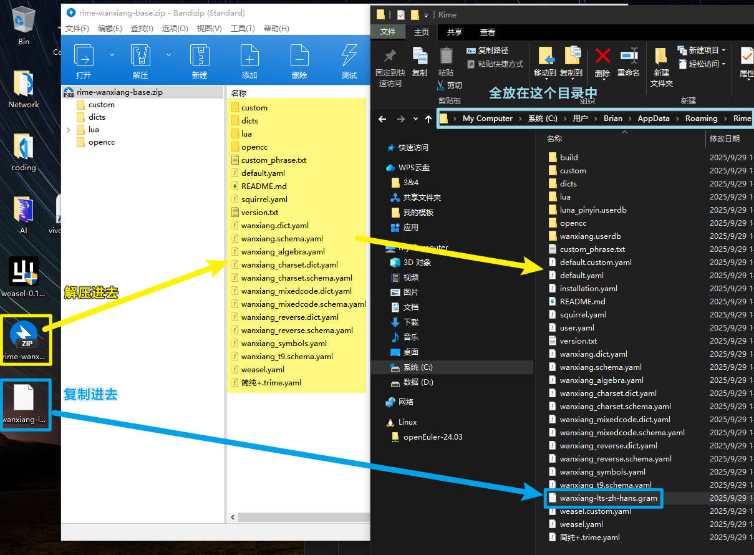Click the Rename (重命名) icon in Explorer ribbon

[629, 57]
